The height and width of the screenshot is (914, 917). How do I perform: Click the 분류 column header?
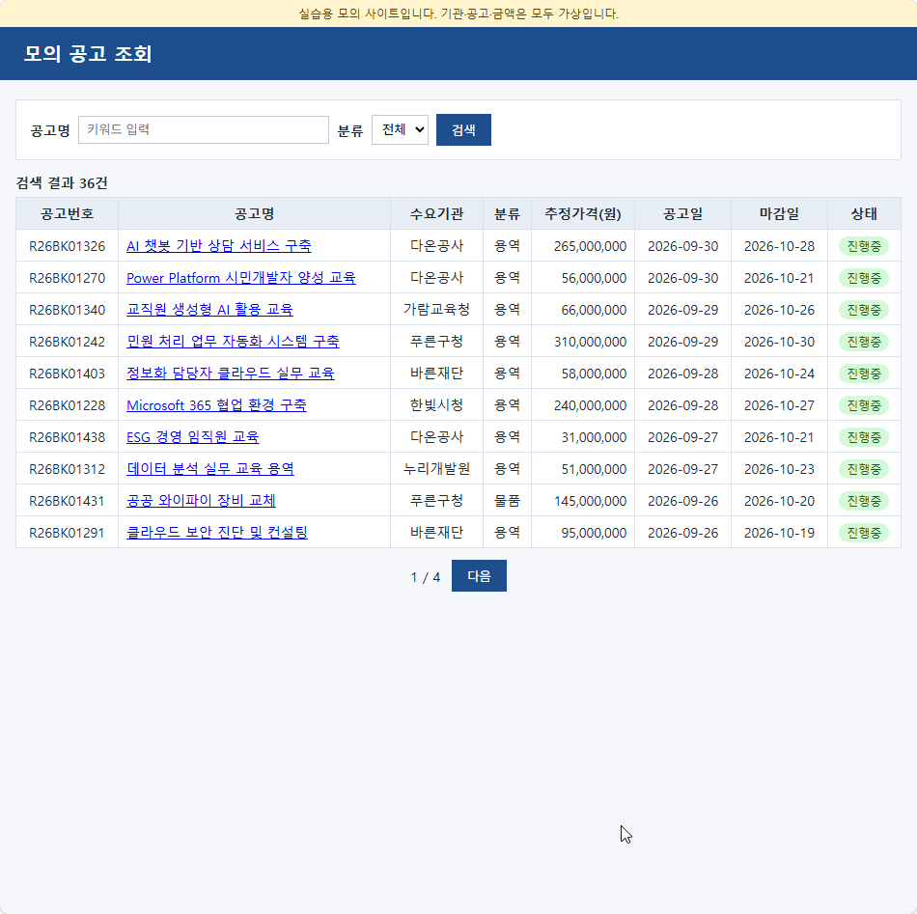[x=507, y=213]
